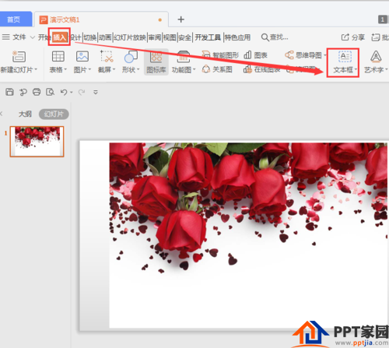This screenshot has width=389, height=348.
Task: Select slide 1 thumbnail
Action: (x=37, y=142)
